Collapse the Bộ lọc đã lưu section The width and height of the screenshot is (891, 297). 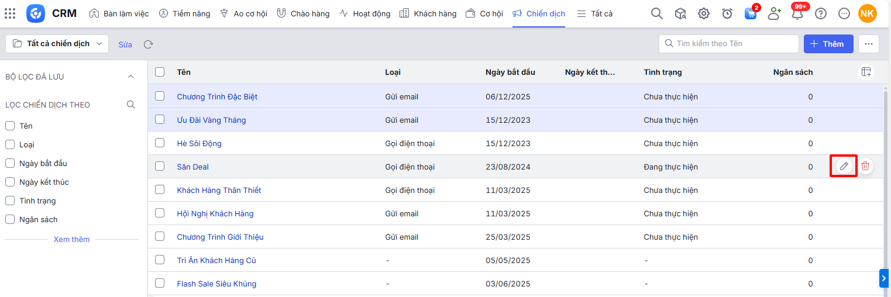tap(130, 77)
